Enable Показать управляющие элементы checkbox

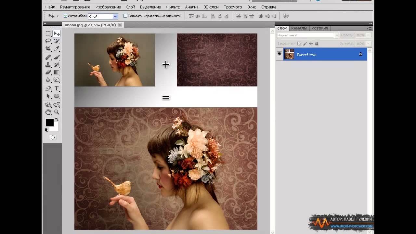click(125, 16)
